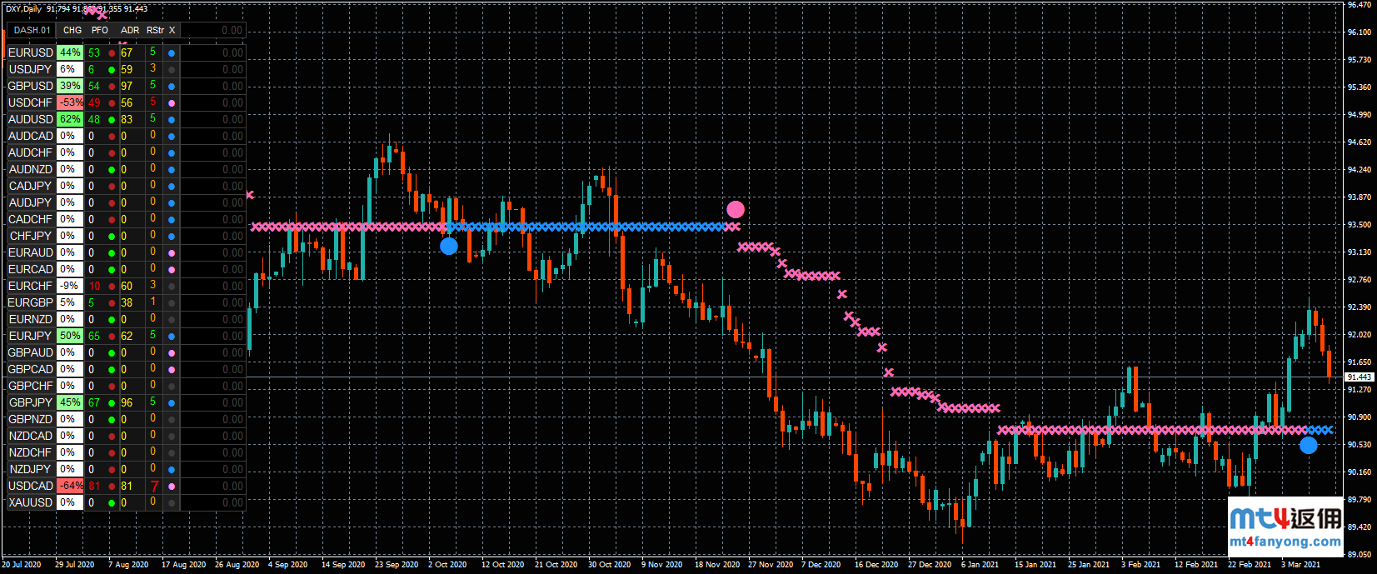
Task: Select the ADR column header
Action: click(130, 30)
